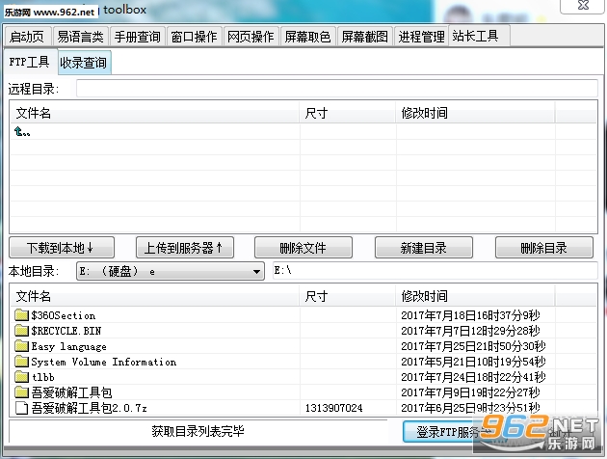This screenshot has height=459, width=607.
Task: Switch to the FTP工具 sub-tab
Action: (x=30, y=62)
